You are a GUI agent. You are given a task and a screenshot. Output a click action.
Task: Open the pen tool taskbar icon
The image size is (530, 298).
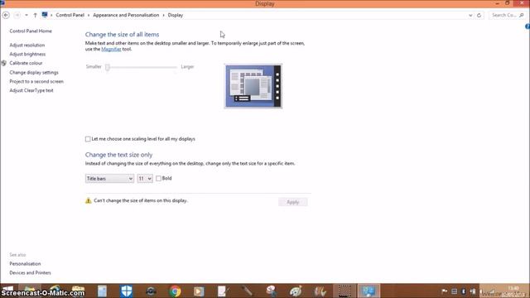[x=247, y=291]
